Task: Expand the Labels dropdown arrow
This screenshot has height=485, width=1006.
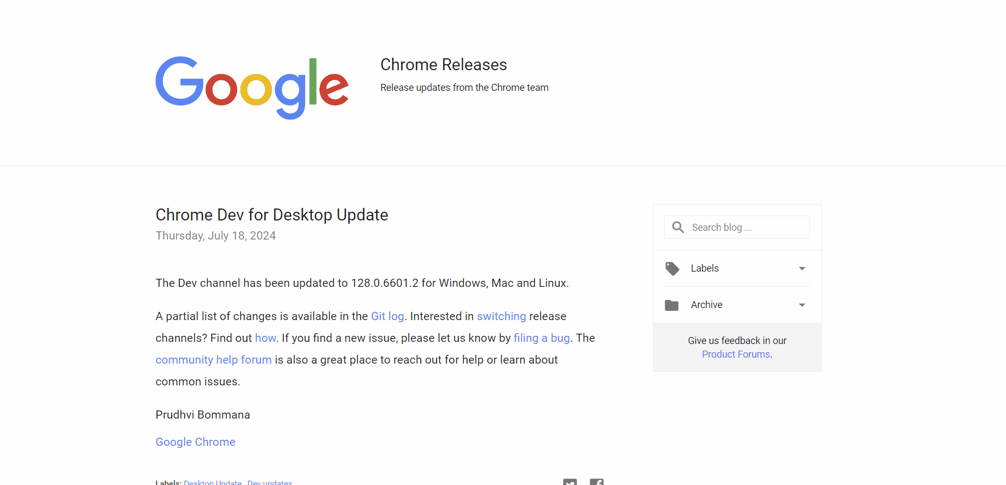Action: tap(802, 268)
